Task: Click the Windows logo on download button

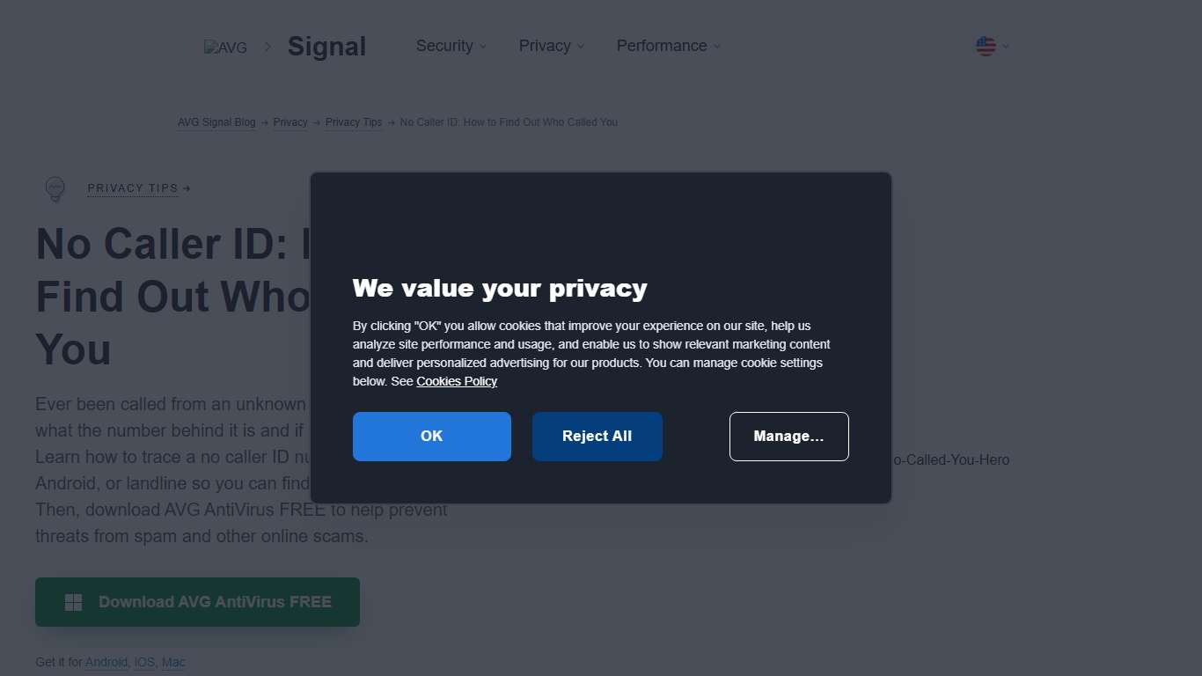Action: tap(74, 602)
